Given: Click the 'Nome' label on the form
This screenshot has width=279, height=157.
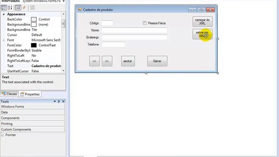Looking at the screenshot, I should pyautogui.click(x=95, y=30).
